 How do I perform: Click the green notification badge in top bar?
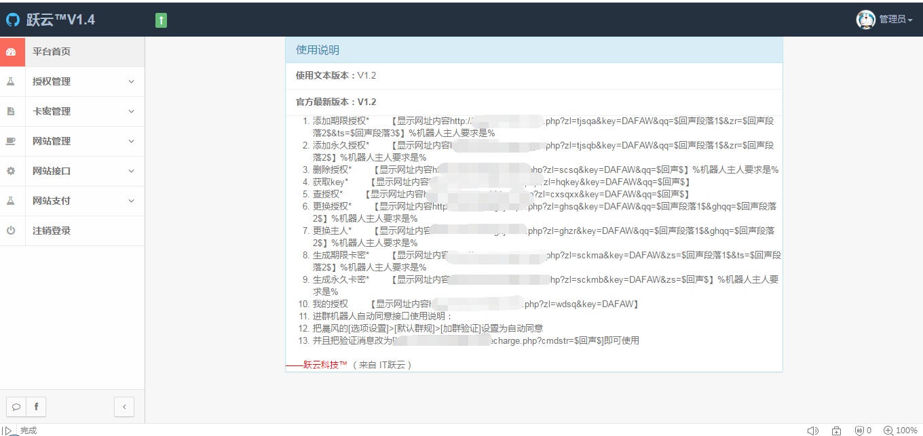click(x=161, y=21)
